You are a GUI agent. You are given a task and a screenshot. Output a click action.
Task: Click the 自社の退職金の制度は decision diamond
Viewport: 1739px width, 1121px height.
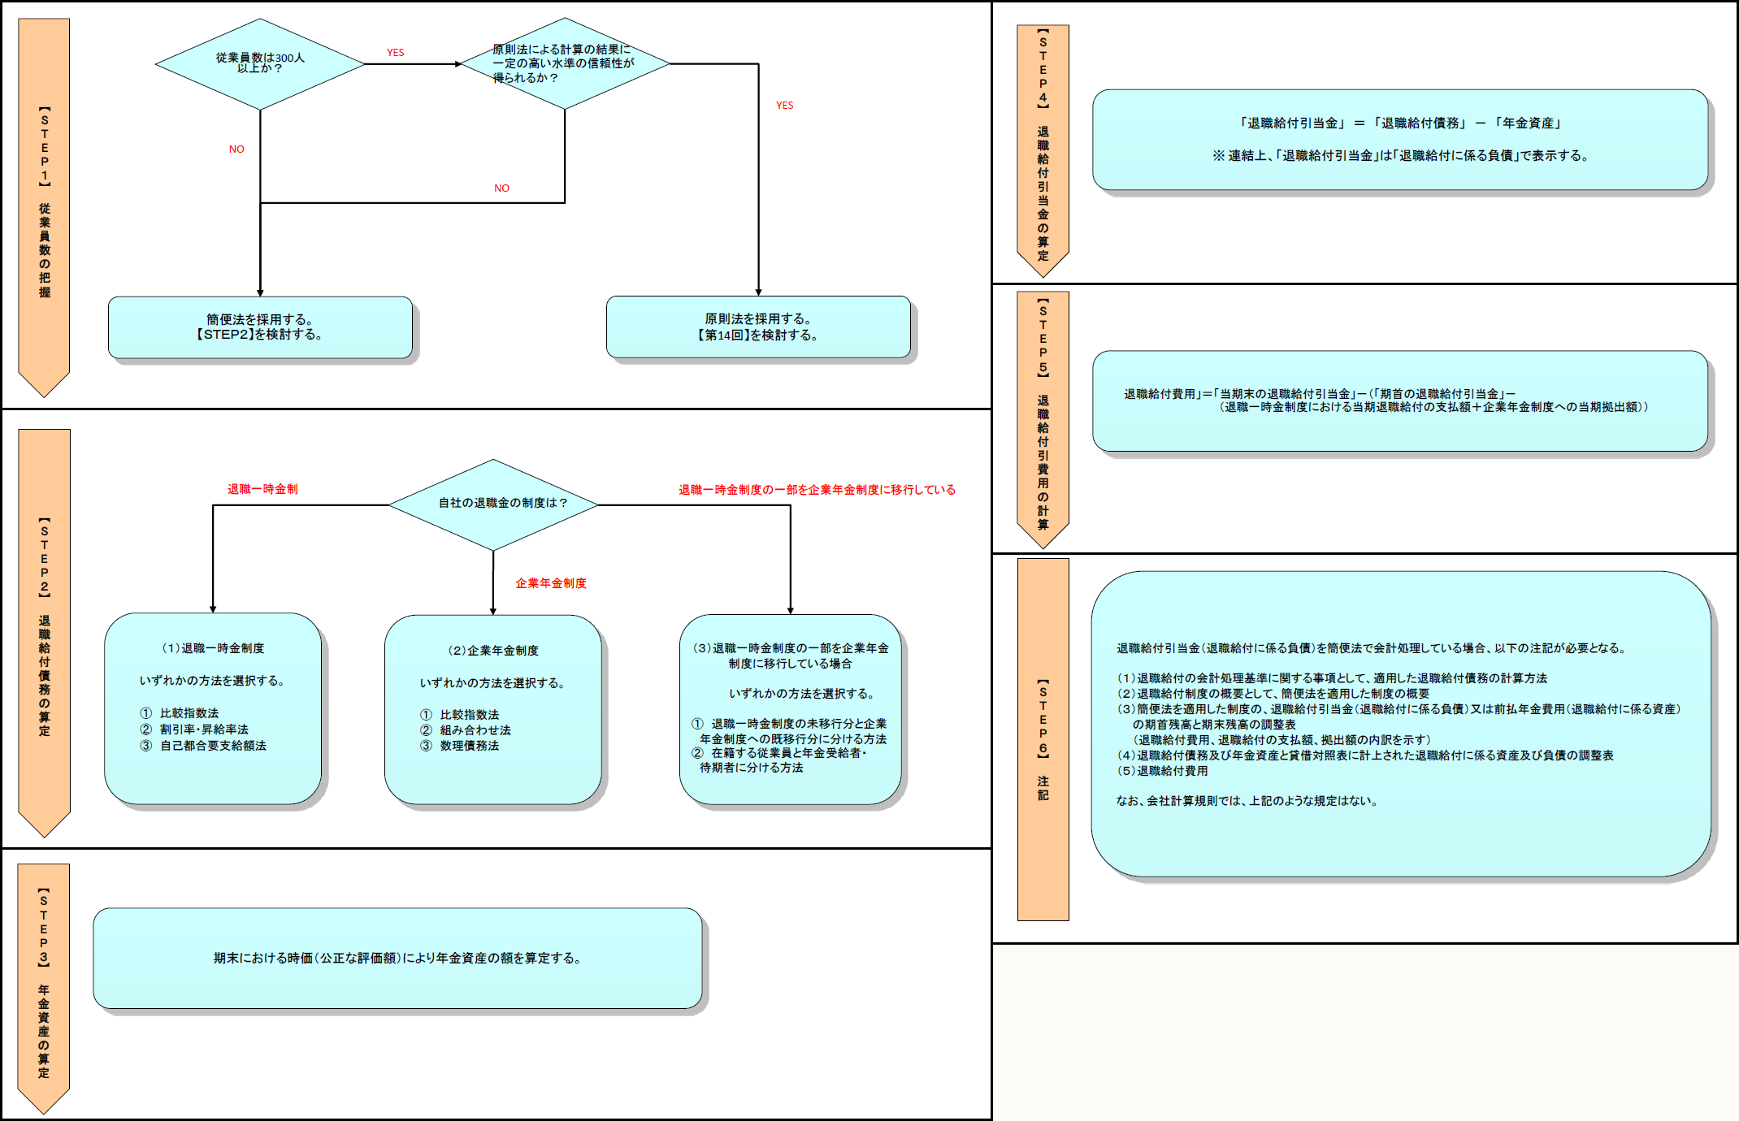pyautogui.click(x=493, y=504)
